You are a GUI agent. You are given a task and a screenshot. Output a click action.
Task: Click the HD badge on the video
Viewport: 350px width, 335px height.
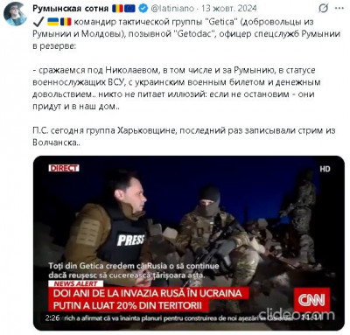pyautogui.click(x=325, y=169)
